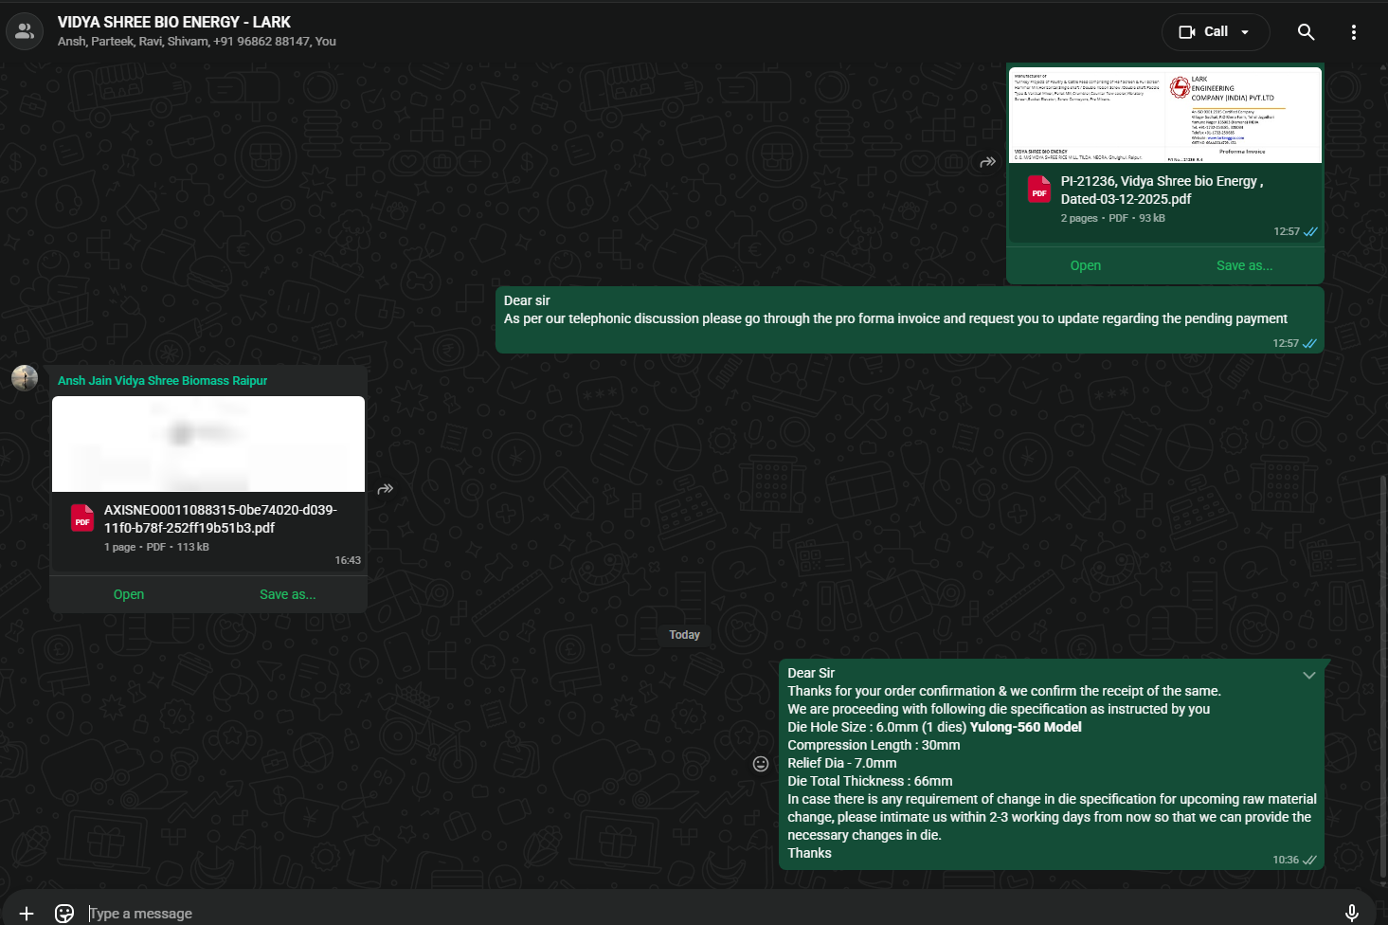This screenshot has width=1388, height=925.
Task: Open the PI-21236 Vidya Shree PDF
Action: pos(1085,265)
